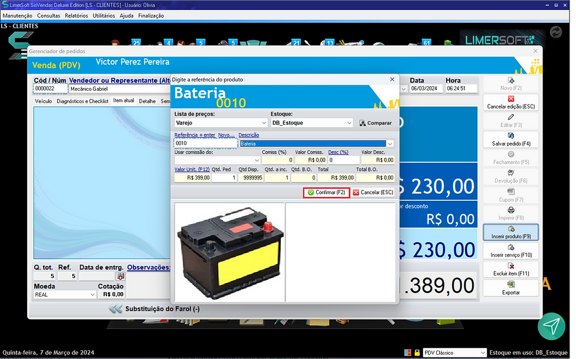Click the Novo... link
This screenshot has width=576, height=359.
[x=226, y=135]
